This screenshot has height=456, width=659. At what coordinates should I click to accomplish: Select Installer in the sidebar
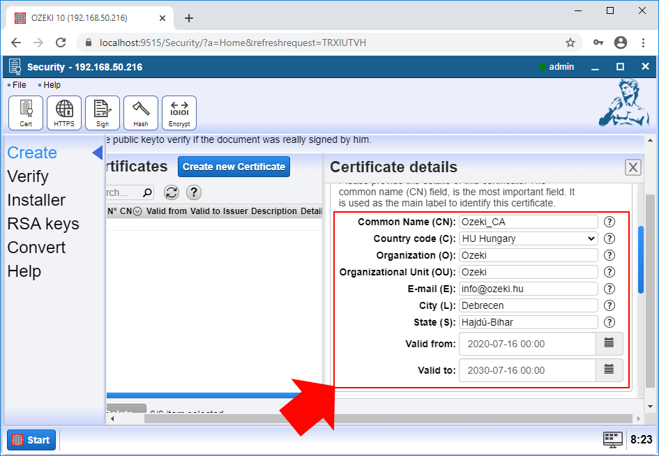coord(36,200)
